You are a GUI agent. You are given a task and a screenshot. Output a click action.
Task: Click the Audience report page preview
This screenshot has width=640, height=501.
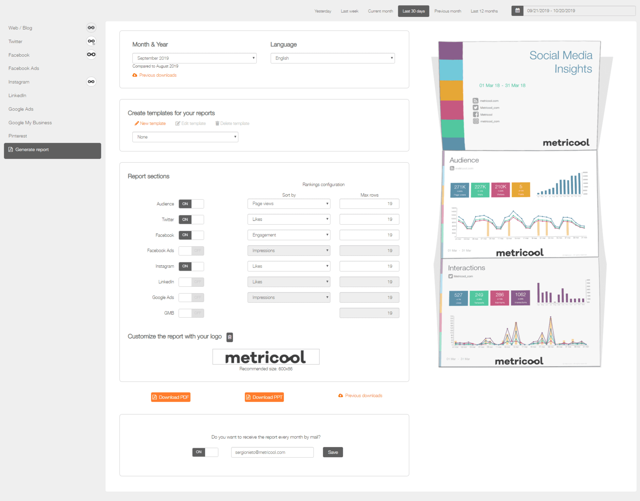pyautogui.click(x=520, y=204)
